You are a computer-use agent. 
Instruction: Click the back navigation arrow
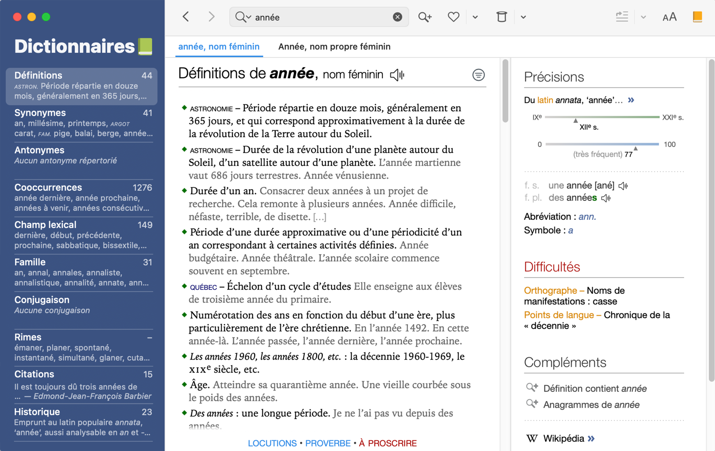click(x=186, y=17)
